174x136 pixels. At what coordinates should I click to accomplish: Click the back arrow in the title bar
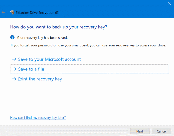tap(4, 12)
